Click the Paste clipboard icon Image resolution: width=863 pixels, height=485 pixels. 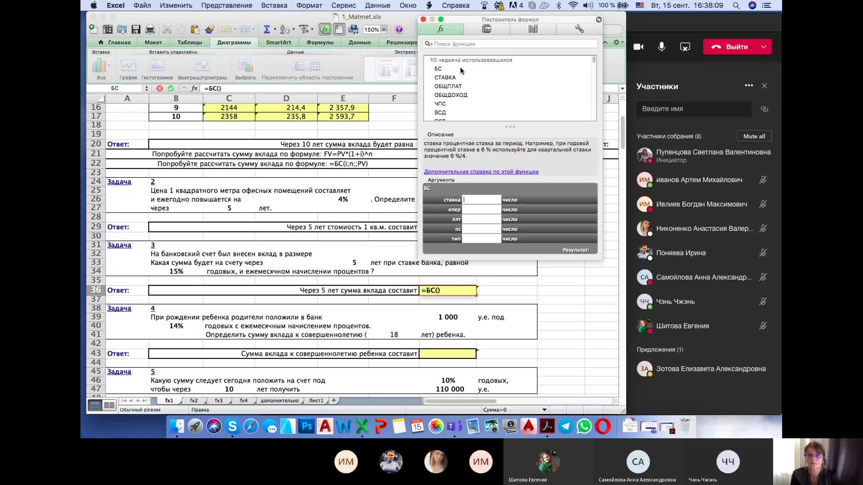[x=195, y=30]
